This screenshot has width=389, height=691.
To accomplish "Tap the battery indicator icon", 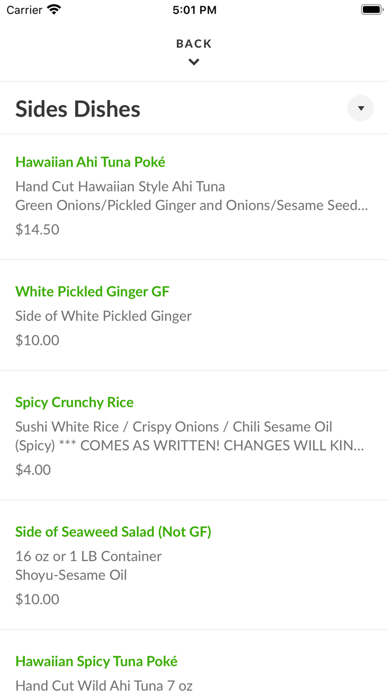I will pos(371,9).
